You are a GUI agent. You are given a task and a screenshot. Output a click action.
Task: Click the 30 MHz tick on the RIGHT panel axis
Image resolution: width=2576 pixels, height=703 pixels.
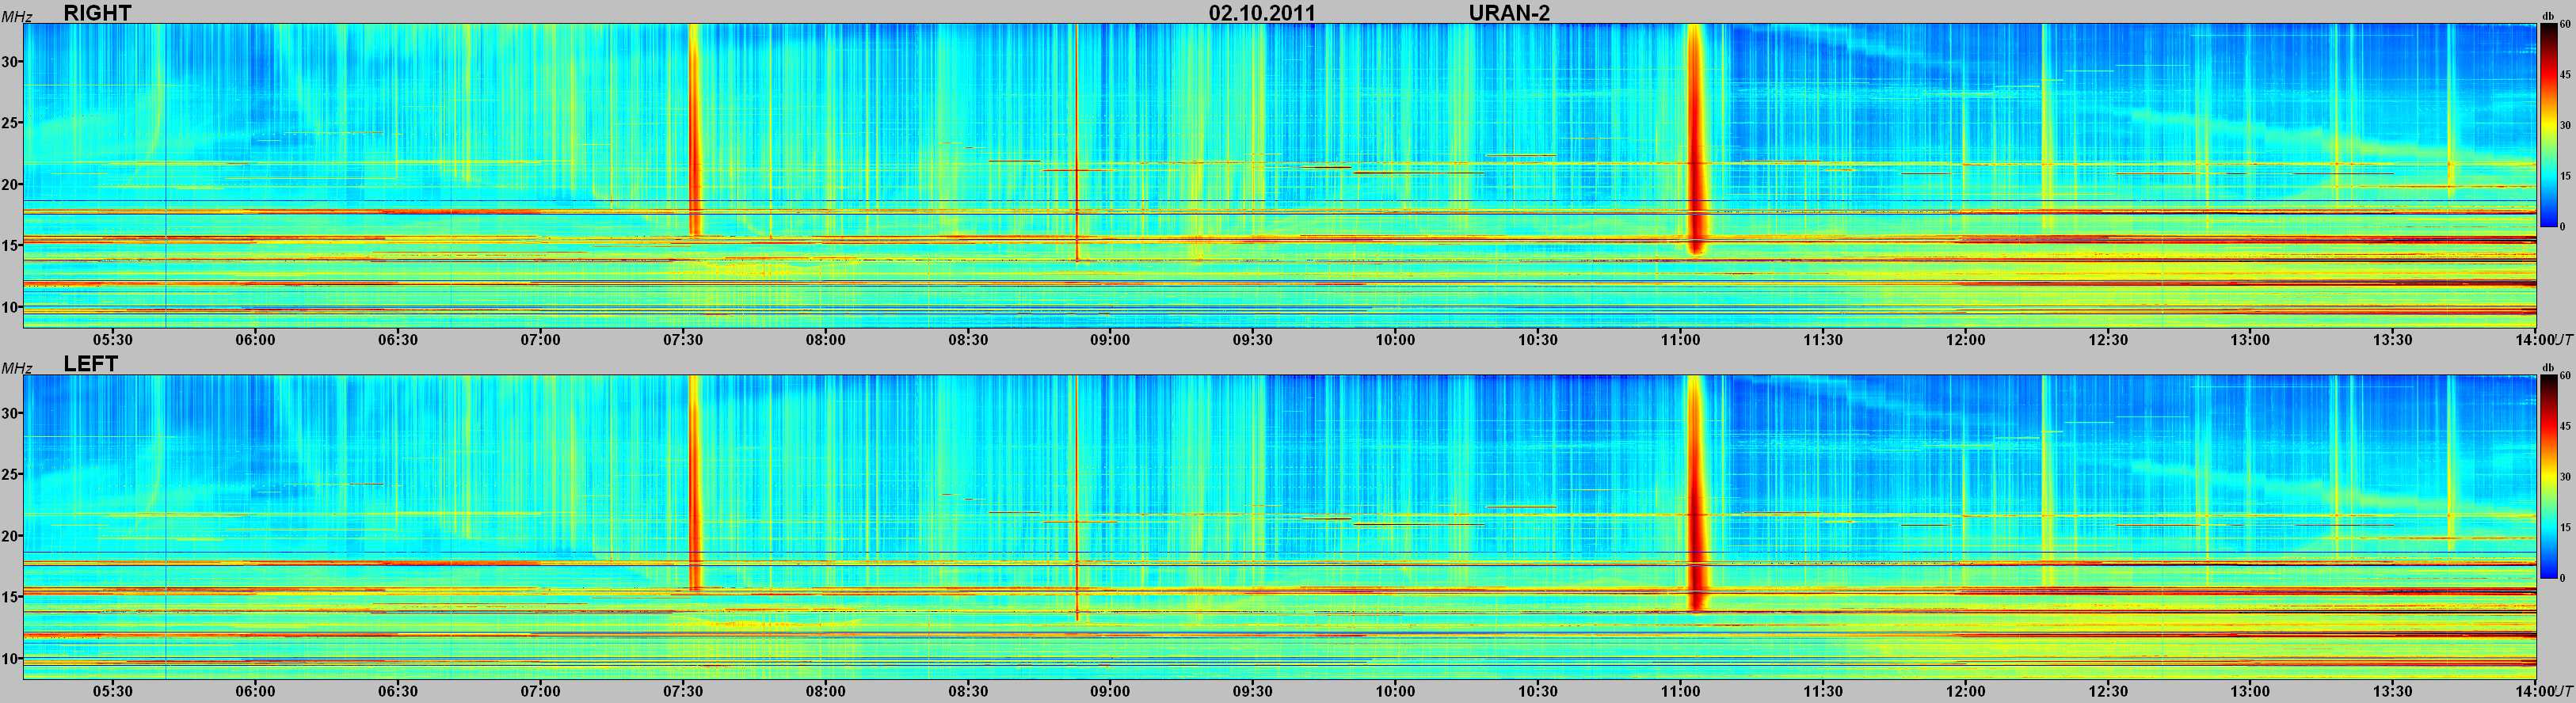pos(11,62)
